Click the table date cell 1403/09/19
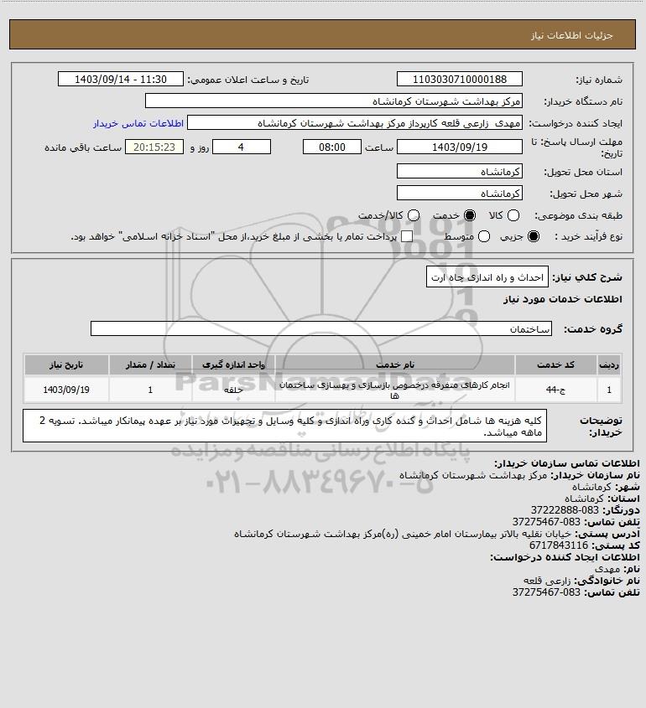The height and width of the screenshot is (708, 646). point(66,390)
